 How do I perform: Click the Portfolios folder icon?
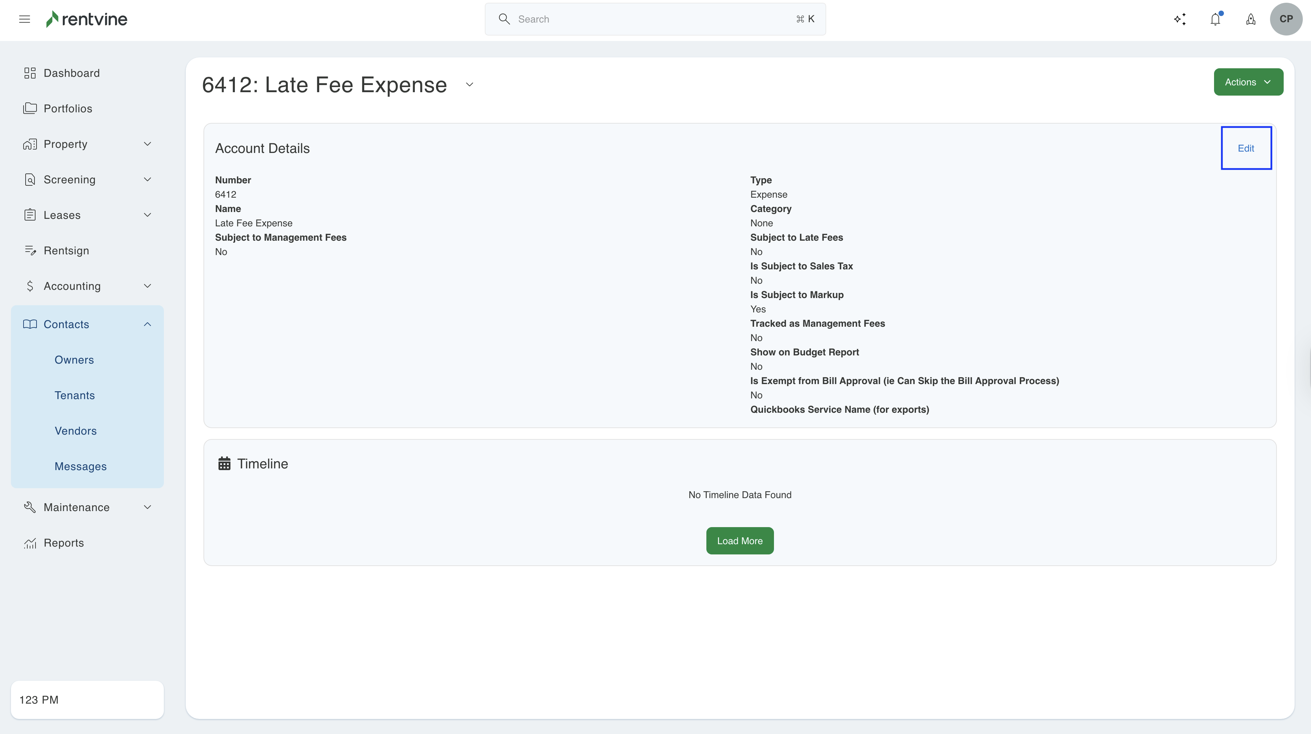click(x=30, y=109)
